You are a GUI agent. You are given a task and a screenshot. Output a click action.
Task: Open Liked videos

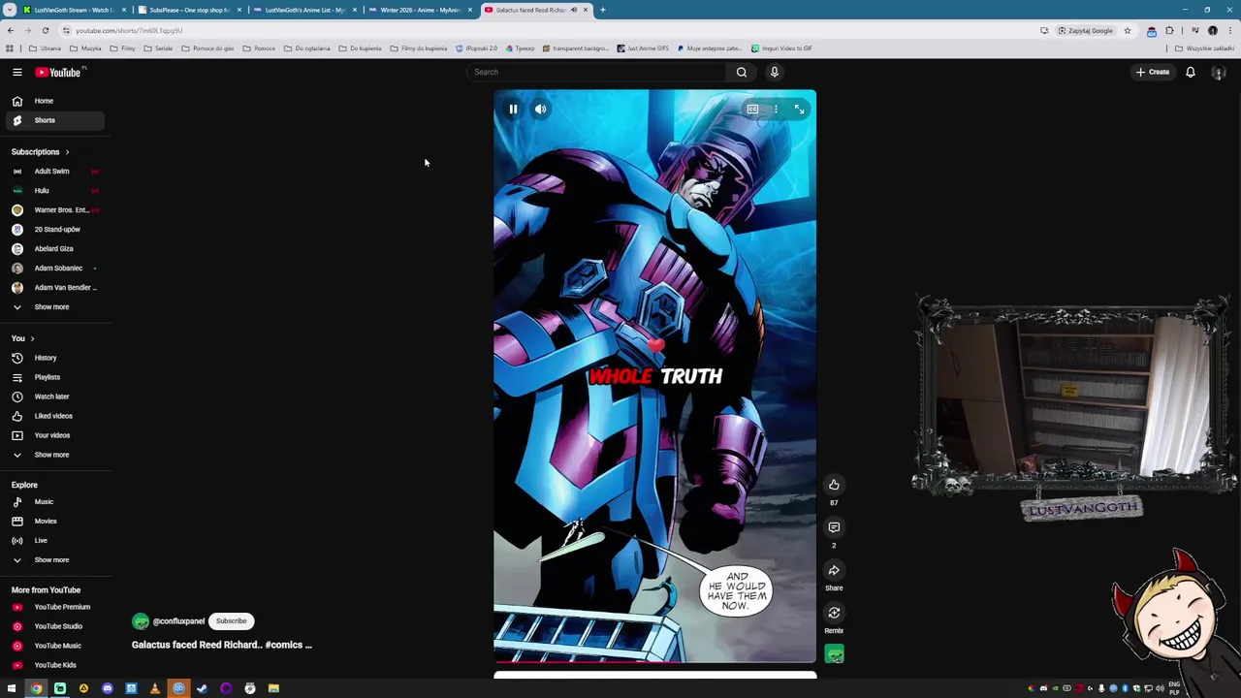click(x=54, y=416)
